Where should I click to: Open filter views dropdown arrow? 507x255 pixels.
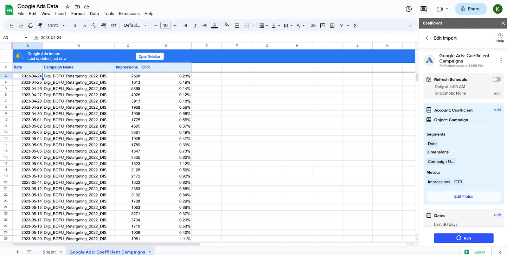348,26
